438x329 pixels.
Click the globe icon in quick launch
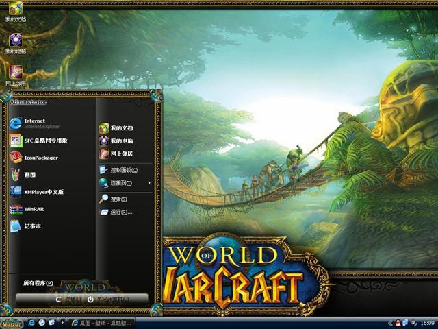[42, 323]
